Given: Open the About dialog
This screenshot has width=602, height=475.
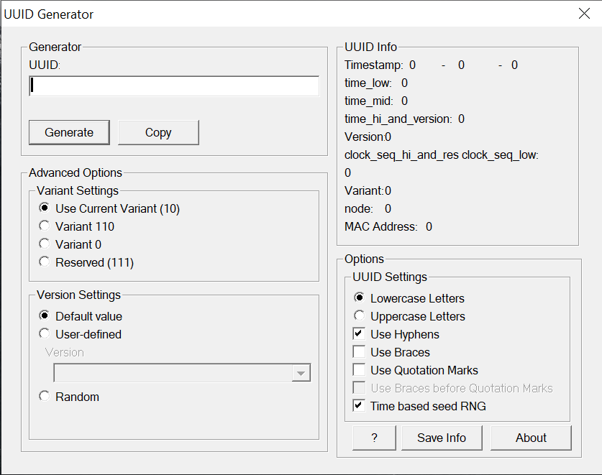Looking at the screenshot, I should [x=531, y=438].
